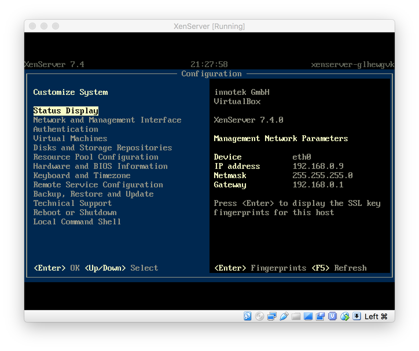Screen dimensions: 419x351
Task: Click the XenServer 7.4.0 version text
Action: [x=249, y=120]
